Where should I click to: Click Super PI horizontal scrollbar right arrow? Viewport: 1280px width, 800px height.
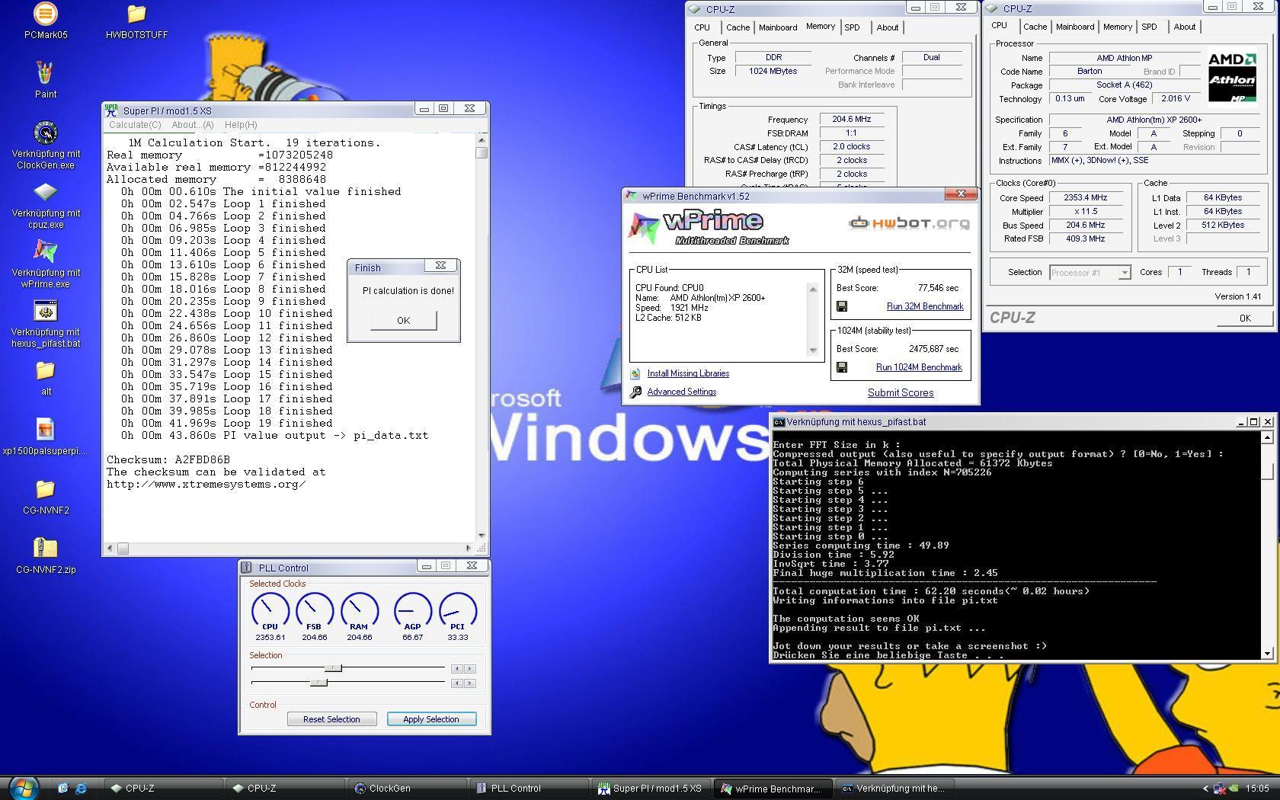468,548
